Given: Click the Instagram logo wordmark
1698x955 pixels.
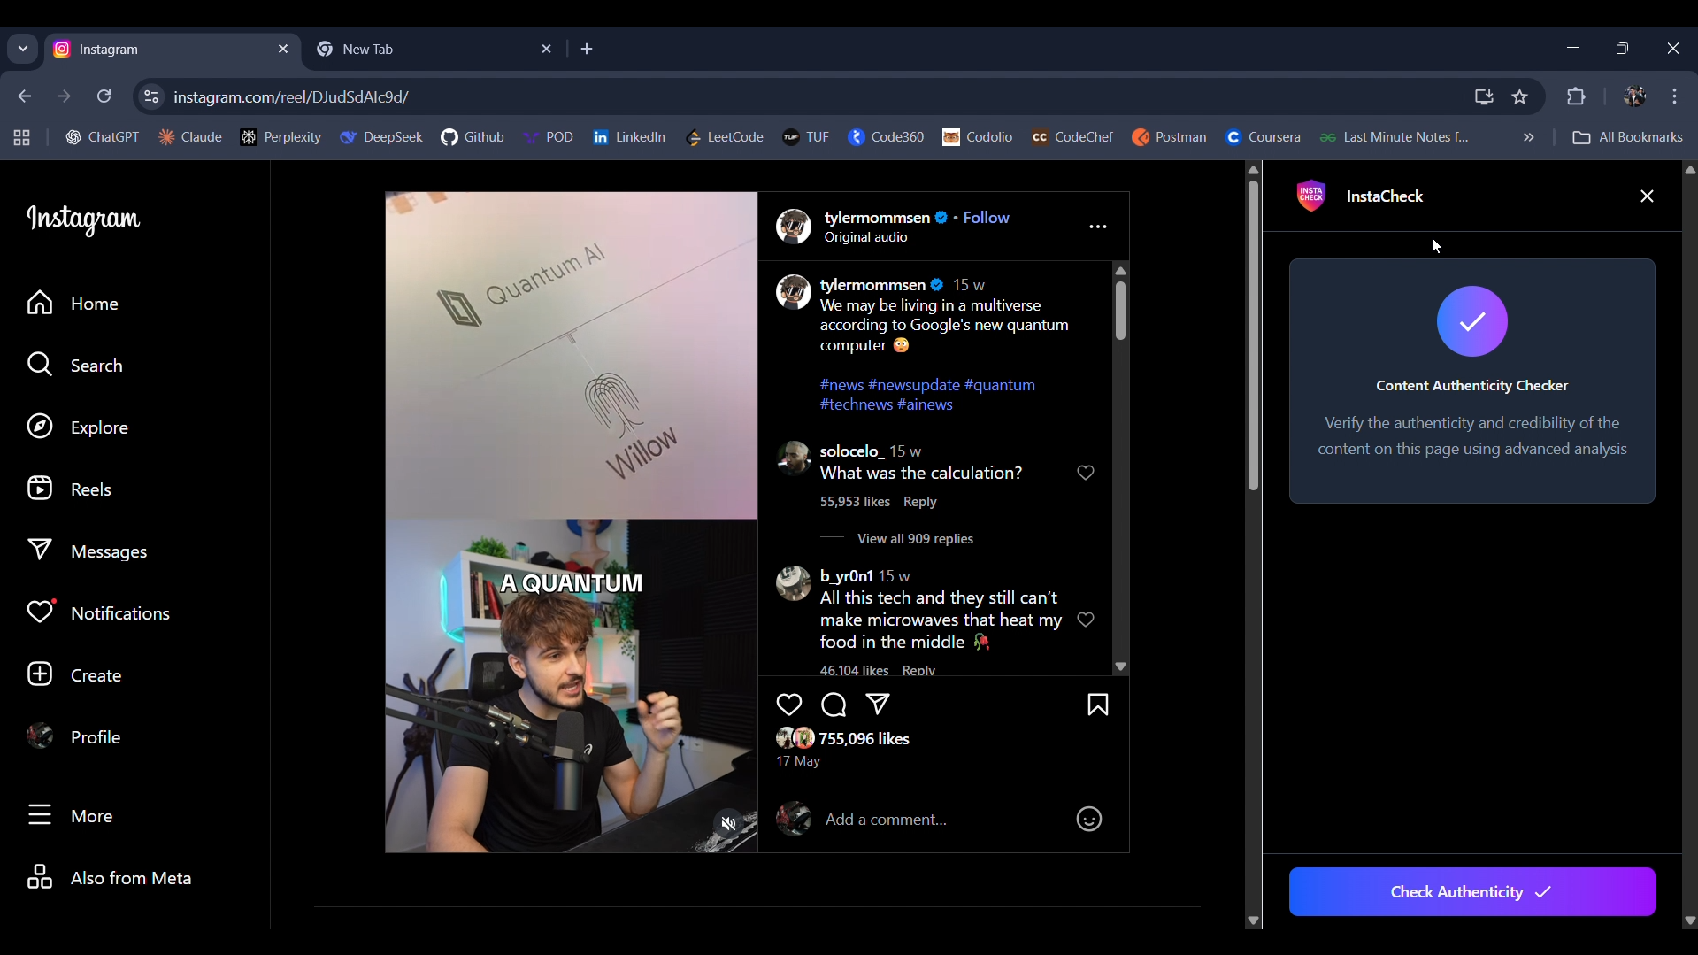Looking at the screenshot, I should pyautogui.click(x=83, y=219).
